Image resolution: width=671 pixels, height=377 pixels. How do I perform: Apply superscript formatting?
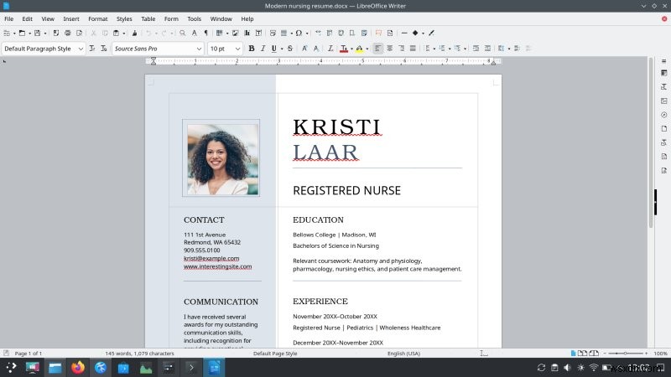pos(304,49)
